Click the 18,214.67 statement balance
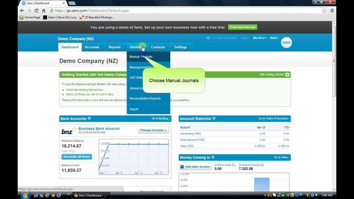The image size is (354, 199). coord(71,146)
